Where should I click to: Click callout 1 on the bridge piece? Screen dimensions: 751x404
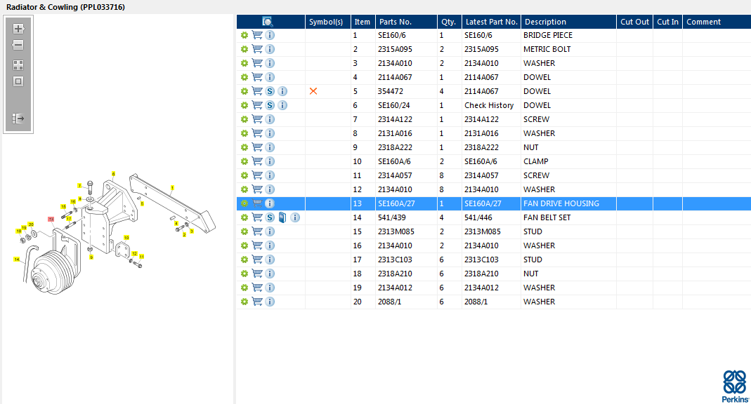172,188
